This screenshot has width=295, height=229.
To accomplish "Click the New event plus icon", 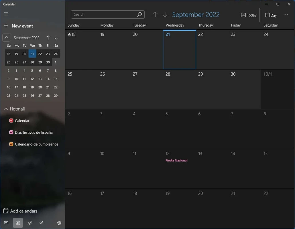I will tap(6, 26).
